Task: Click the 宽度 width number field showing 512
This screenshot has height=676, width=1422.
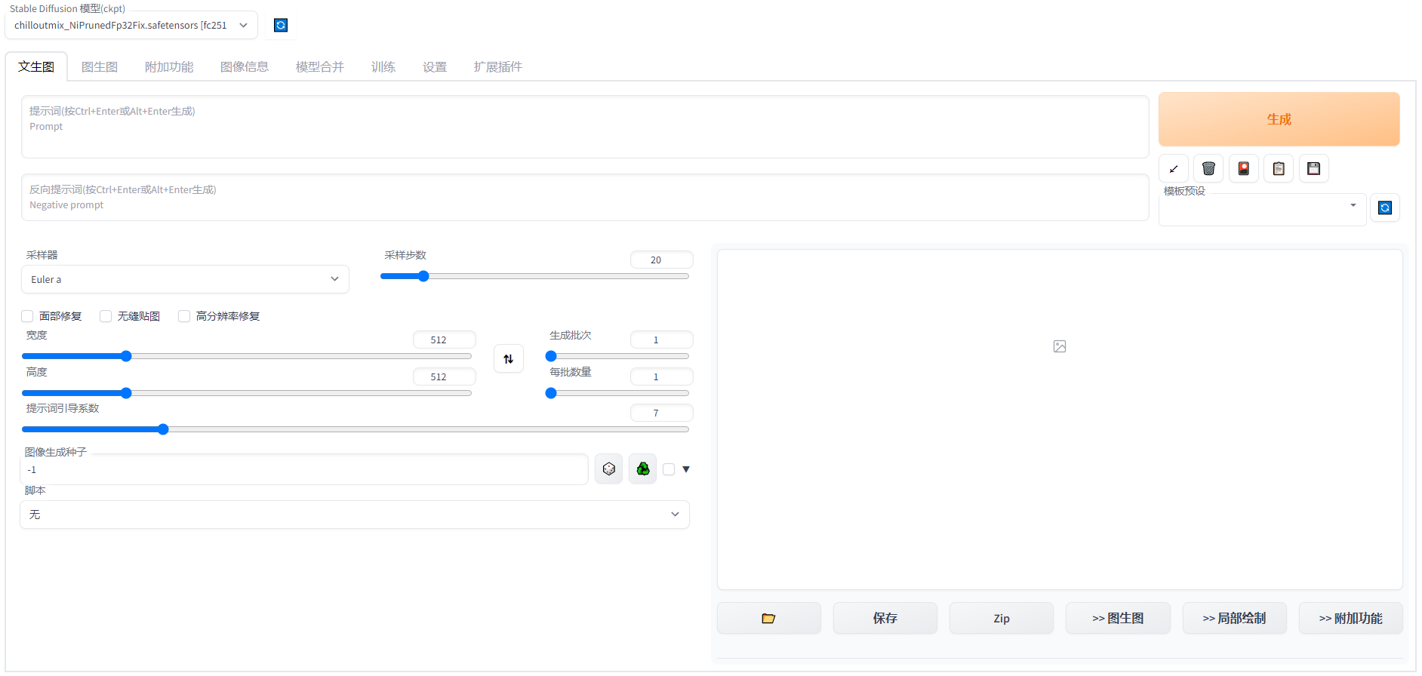Action: pos(445,340)
